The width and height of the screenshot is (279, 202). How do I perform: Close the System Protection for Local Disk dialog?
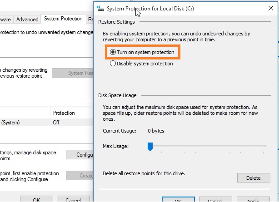[x=271, y=8]
